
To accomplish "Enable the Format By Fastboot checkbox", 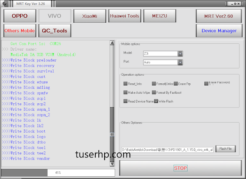I will pyautogui.click(x=154, y=93).
